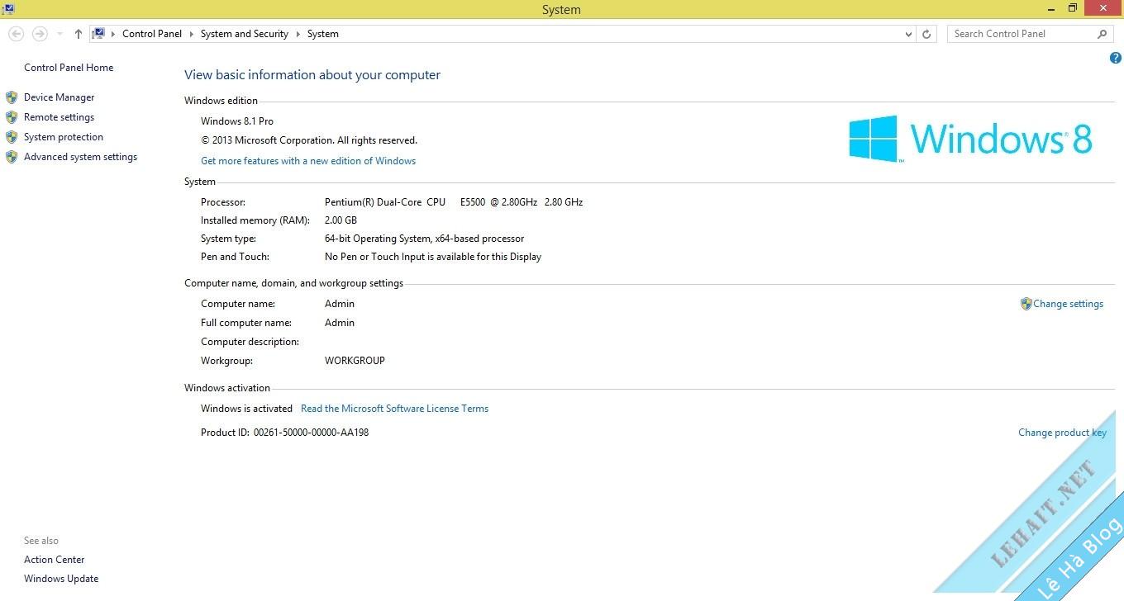Click the search magnifier icon
The image size is (1124, 601).
(x=1103, y=34)
